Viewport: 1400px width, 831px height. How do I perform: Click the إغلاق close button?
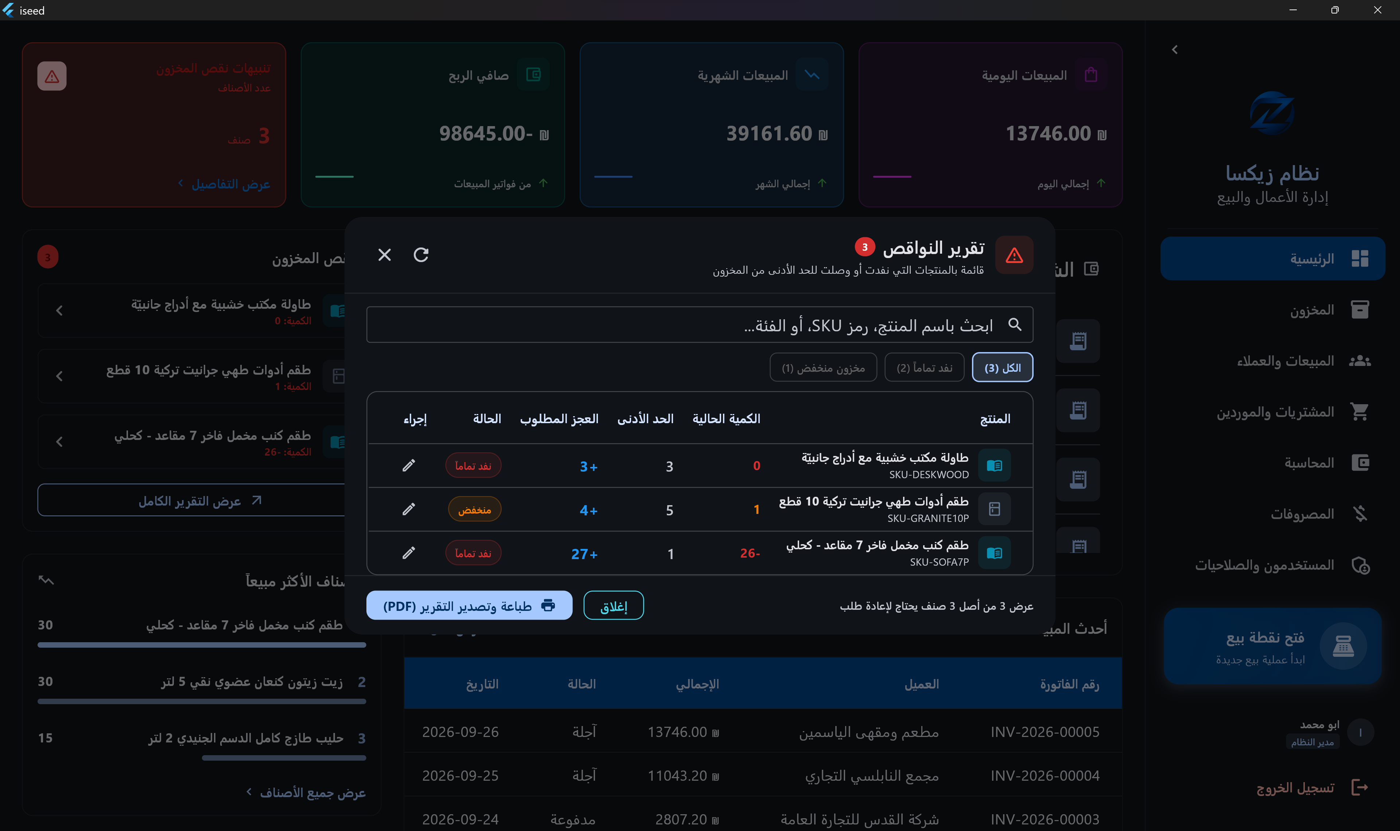point(614,605)
